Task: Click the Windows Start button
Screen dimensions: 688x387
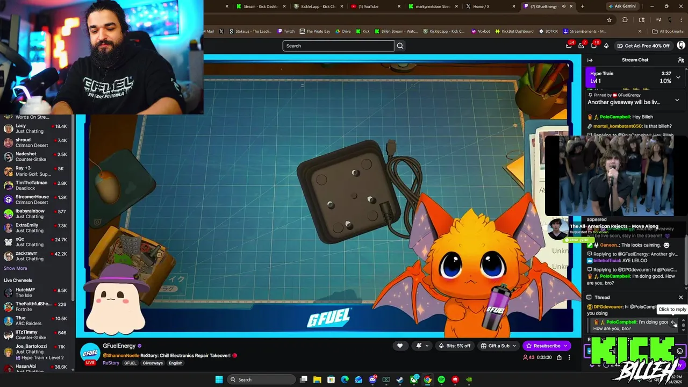Action: (x=219, y=379)
